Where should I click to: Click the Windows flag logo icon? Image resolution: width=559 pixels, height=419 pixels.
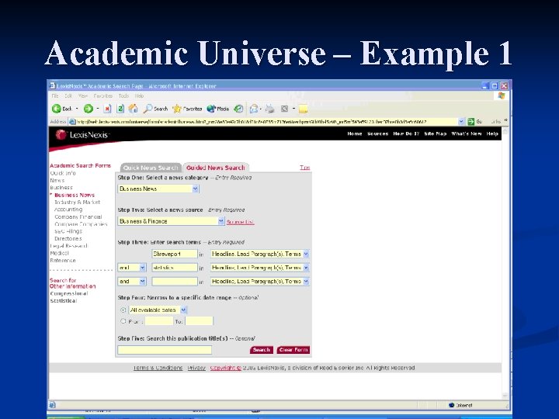point(502,95)
